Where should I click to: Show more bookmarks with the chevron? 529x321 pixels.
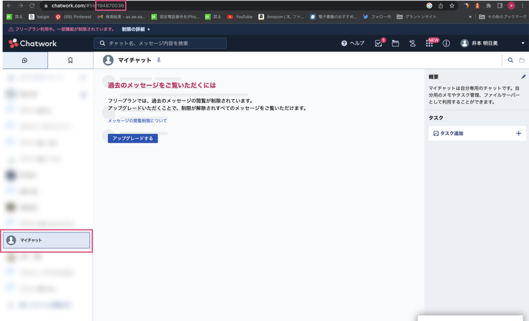pos(470,17)
